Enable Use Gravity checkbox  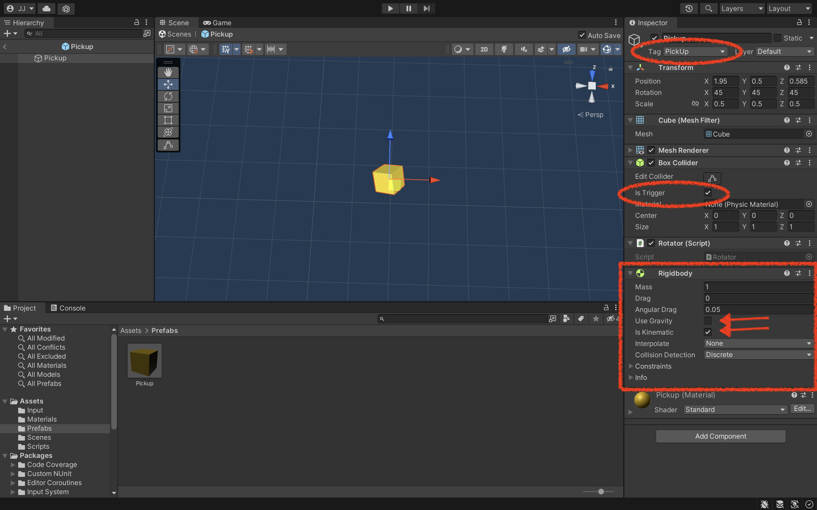pos(707,321)
